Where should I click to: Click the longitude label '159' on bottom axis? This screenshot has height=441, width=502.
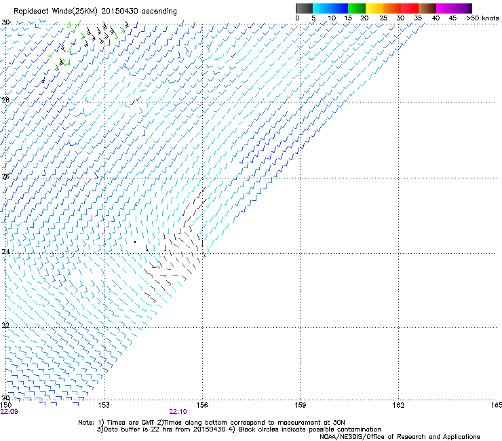301,405
